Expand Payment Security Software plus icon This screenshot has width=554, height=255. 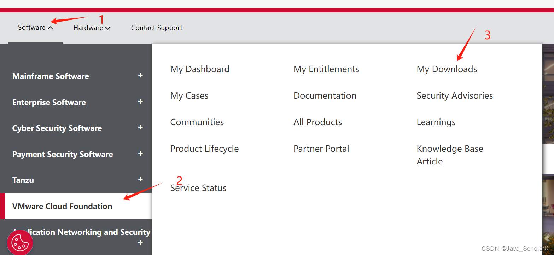pos(140,153)
